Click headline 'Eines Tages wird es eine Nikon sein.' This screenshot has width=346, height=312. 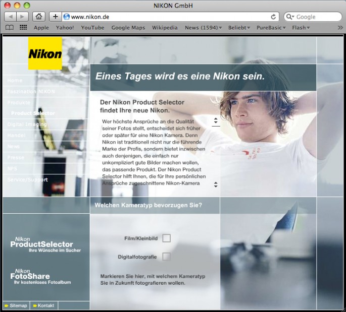tap(180, 77)
